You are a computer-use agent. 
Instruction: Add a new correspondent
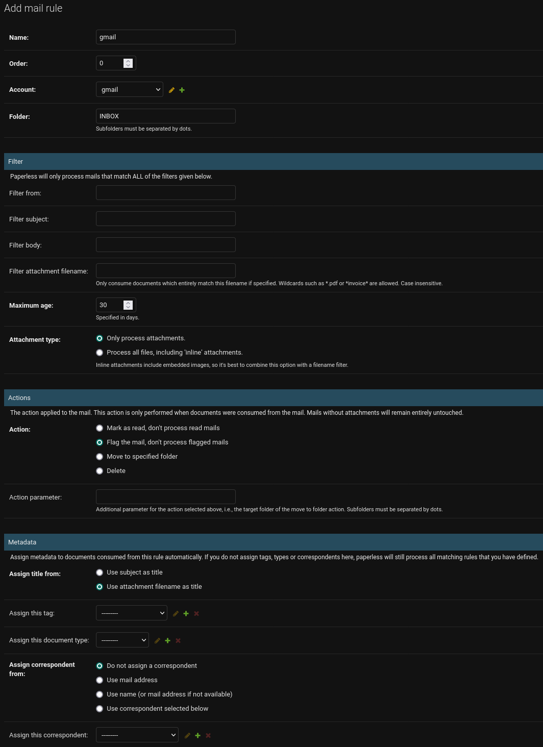pos(198,735)
